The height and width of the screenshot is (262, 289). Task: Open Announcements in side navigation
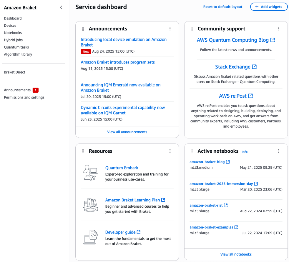pos(17,90)
